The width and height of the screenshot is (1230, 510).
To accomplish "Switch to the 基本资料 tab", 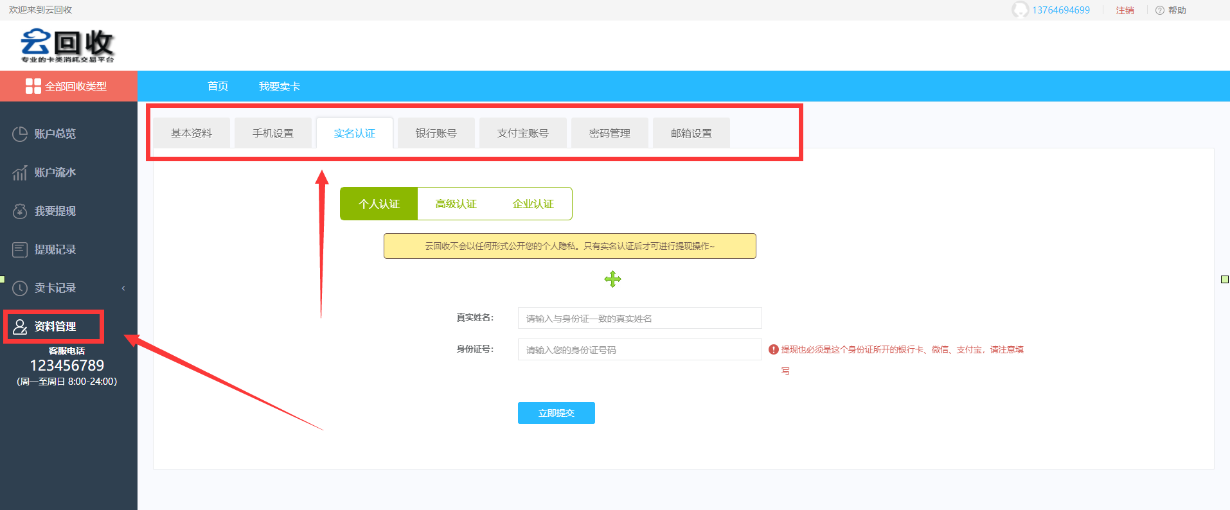I will pos(192,133).
